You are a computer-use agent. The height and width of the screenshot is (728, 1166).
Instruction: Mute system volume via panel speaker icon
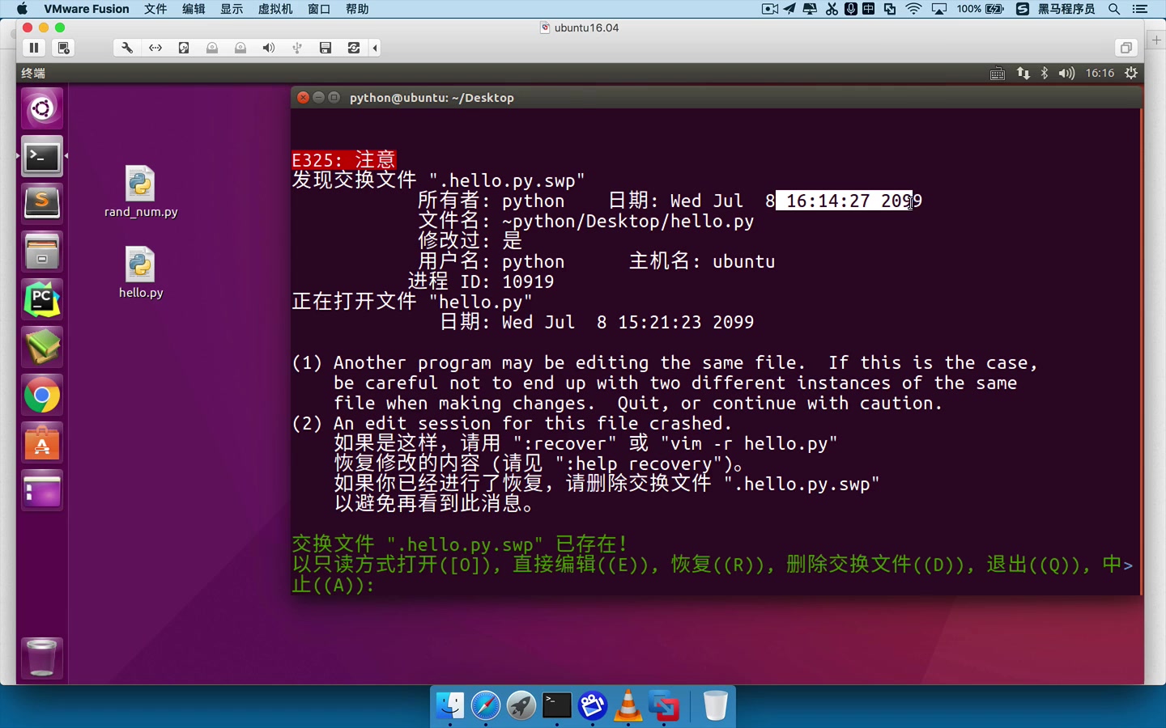click(1066, 73)
